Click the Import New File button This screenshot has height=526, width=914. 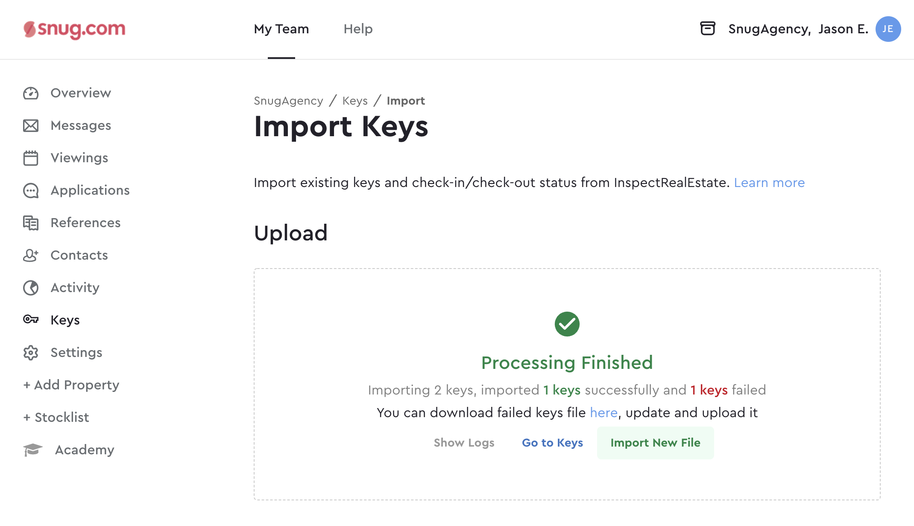656,443
